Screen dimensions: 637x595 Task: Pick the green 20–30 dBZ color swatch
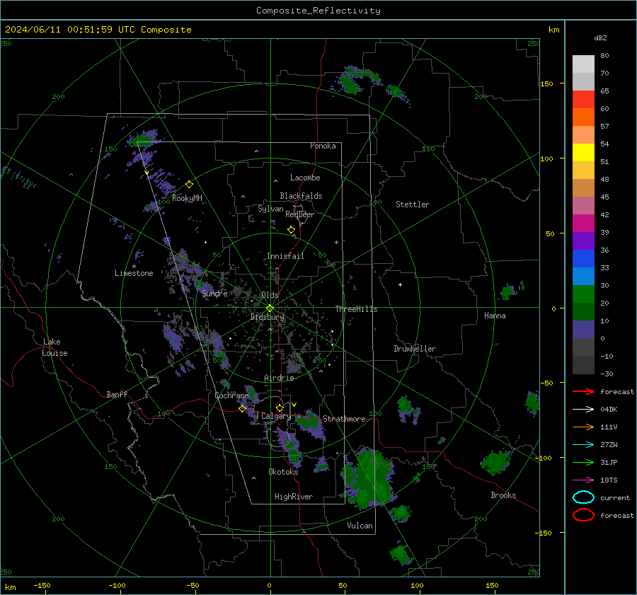[x=583, y=294]
